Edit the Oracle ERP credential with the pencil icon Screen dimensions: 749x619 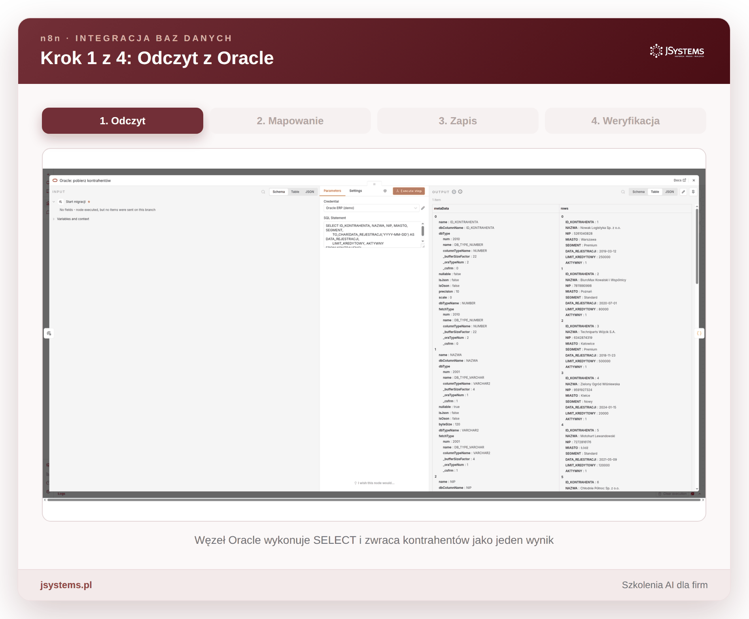click(423, 208)
